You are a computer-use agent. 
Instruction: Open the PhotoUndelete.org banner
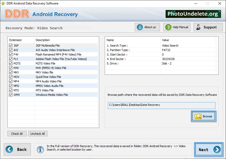[193, 14]
